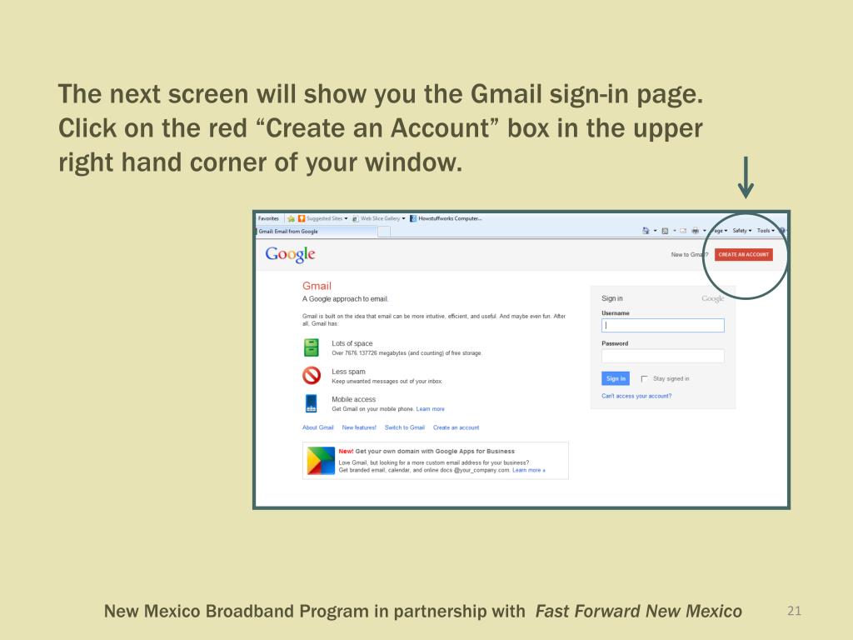Image resolution: width=853 pixels, height=640 pixels.
Task: Click the Favorites star icon in toolbar
Action: (x=291, y=219)
